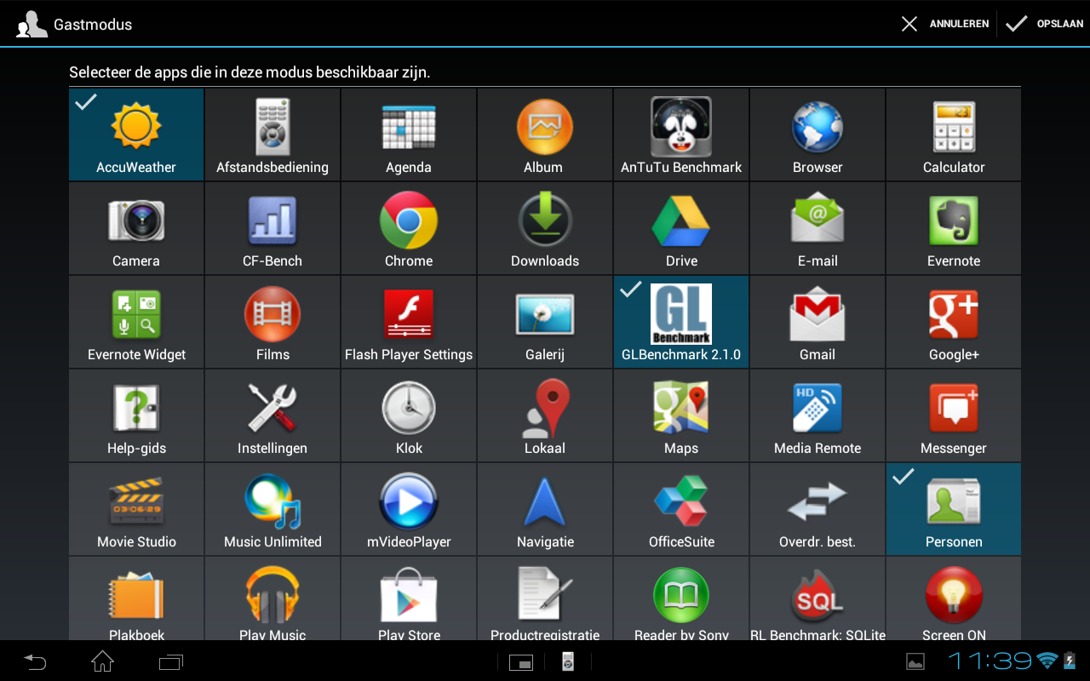The width and height of the screenshot is (1090, 681).
Task: Select the Lokaal places app
Action: point(545,415)
